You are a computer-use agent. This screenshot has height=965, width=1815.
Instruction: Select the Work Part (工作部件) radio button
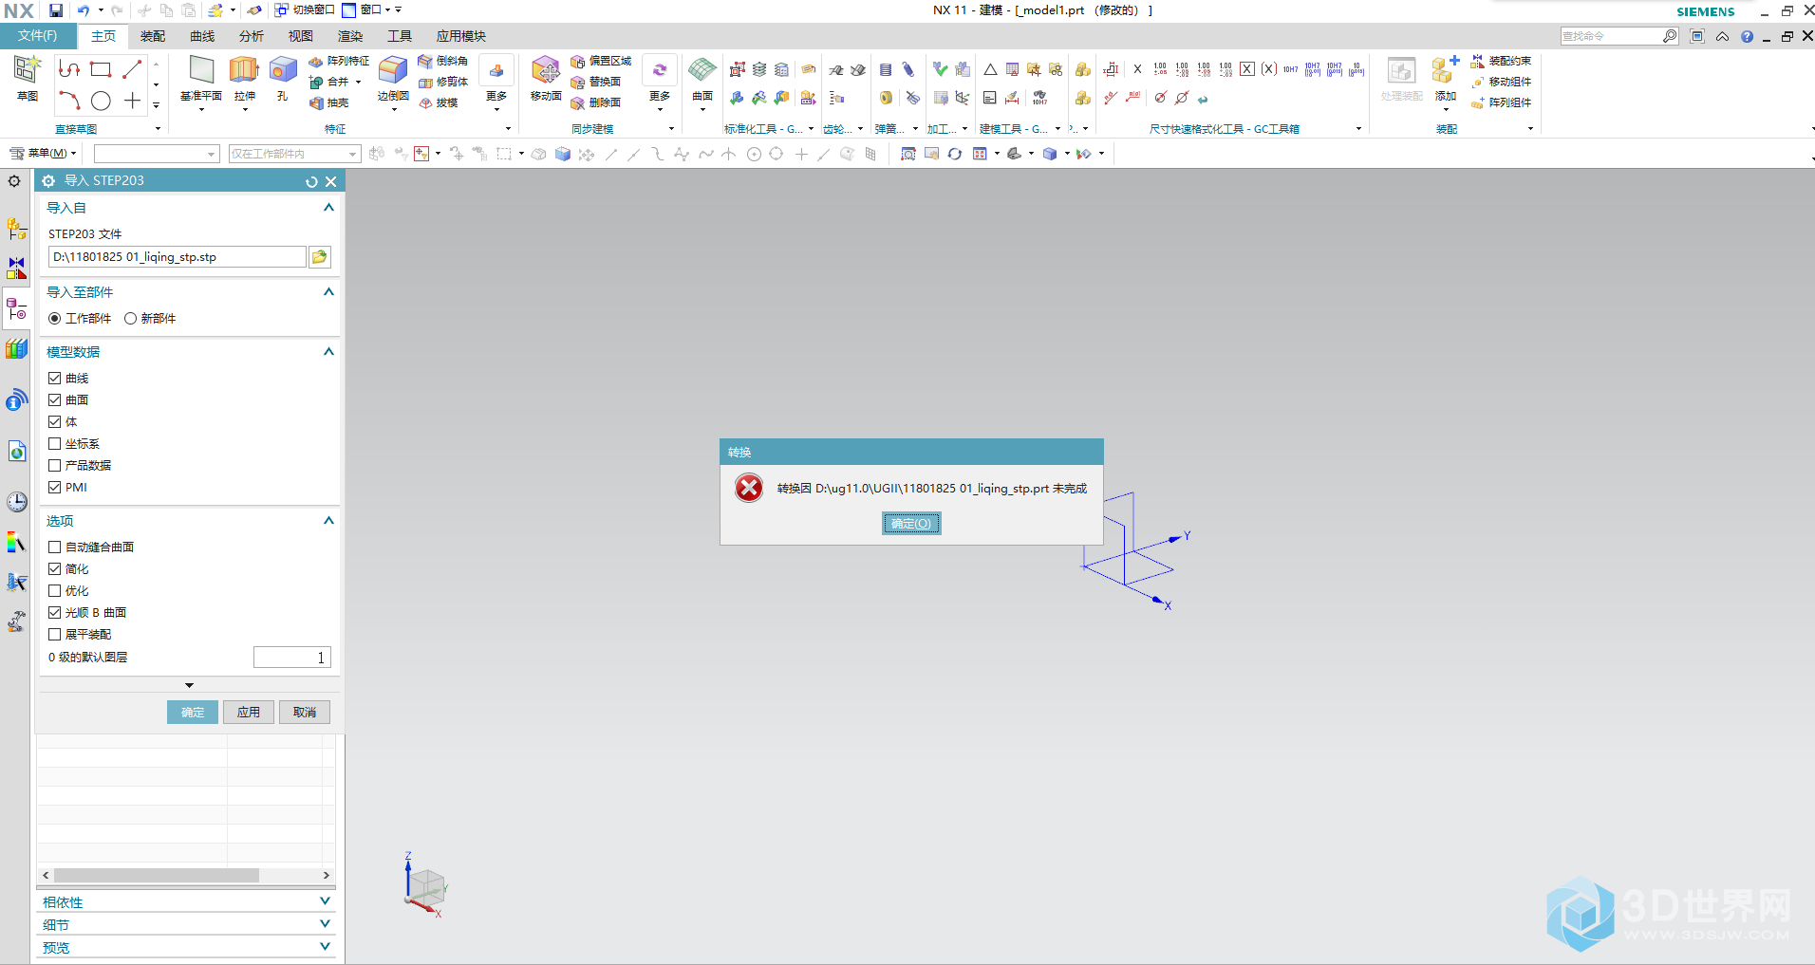pyautogui.click(x=54, y=319)
